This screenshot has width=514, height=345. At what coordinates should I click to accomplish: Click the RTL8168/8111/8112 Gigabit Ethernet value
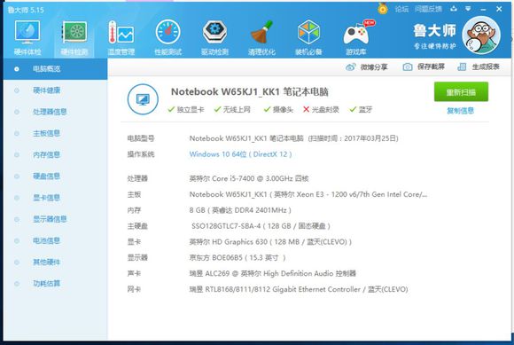[x=299, y=289]
